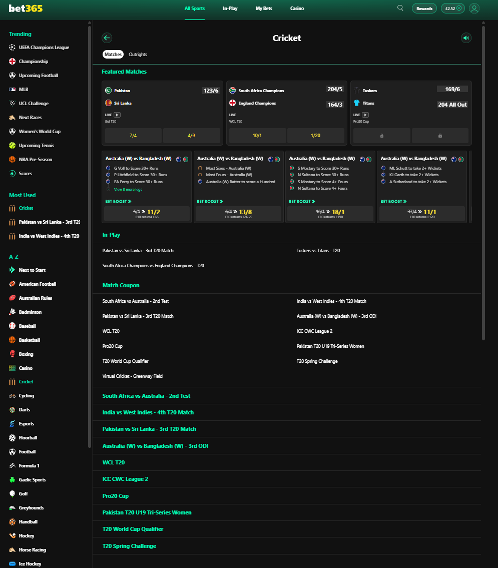Select MLB in the Trending sidebar
This screenshot has width=498, height=568.
pyautogui.click(x=24, y=90)
